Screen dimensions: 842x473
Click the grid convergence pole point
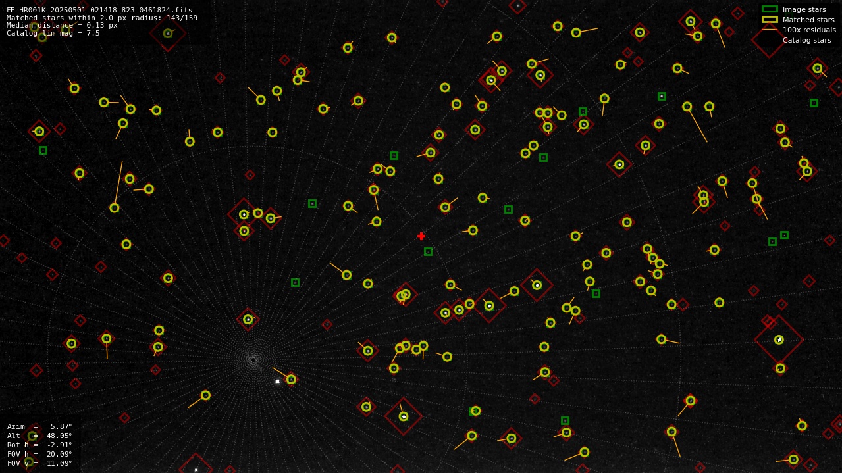click(253, 360)
